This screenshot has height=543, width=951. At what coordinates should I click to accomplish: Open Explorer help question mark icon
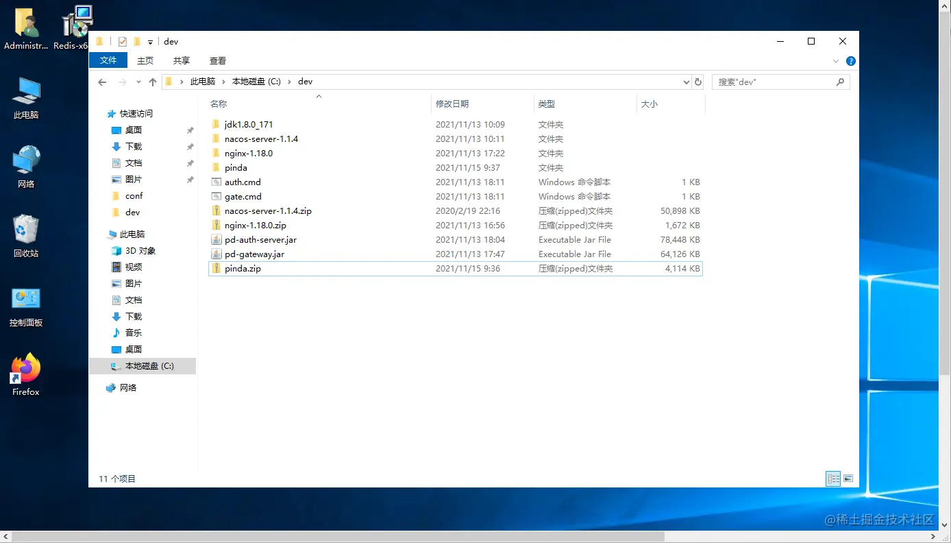click(x=851, y=61)
